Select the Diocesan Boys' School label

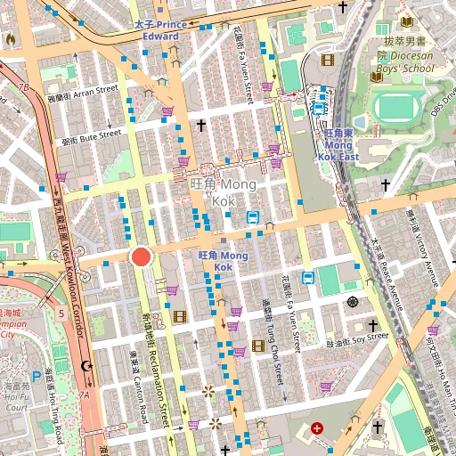405,56
